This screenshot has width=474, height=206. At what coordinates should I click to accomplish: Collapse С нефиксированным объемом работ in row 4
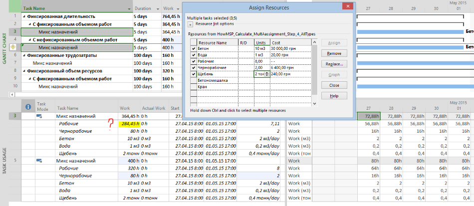[29, 40]
